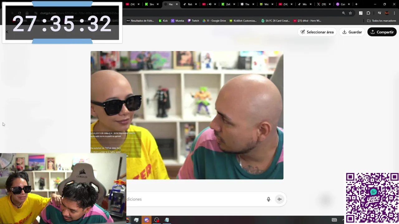
Task: Open Resultados de Fútb... bookmark
Action: (140, 21)
